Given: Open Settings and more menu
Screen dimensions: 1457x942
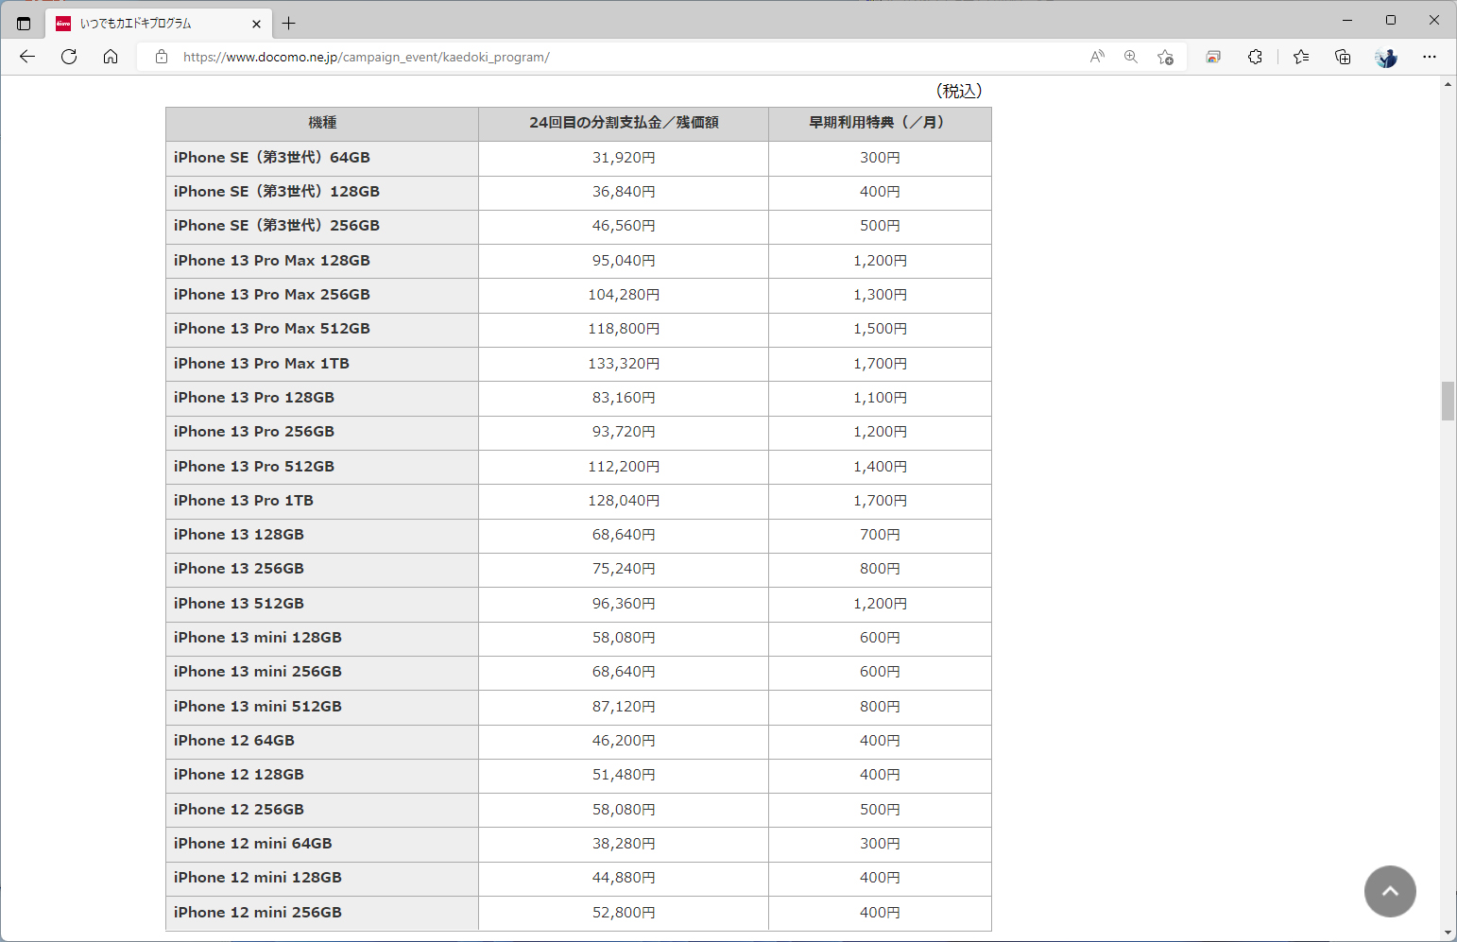Looking at the screenshot, I should coord(1430,57).
